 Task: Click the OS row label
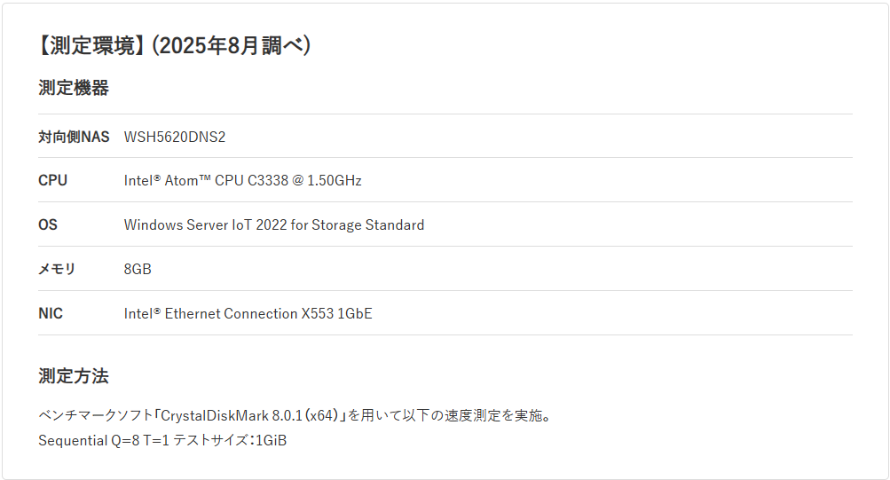(48, 225)
